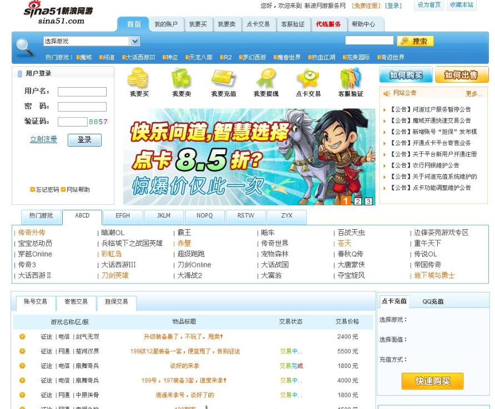Click the 8857 captcha image

(98, 122)
